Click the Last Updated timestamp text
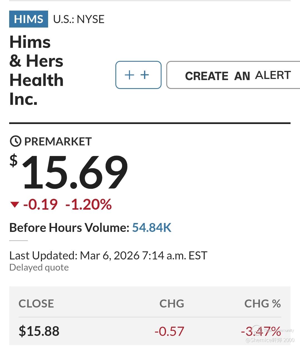The image size is (300, 347). pyautogui.click(x=108, y=255)
